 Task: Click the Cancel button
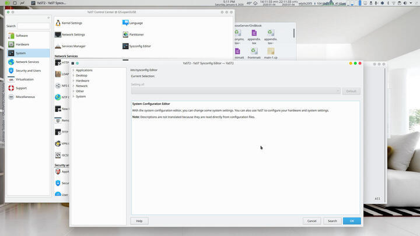click(x=311, y=221)
